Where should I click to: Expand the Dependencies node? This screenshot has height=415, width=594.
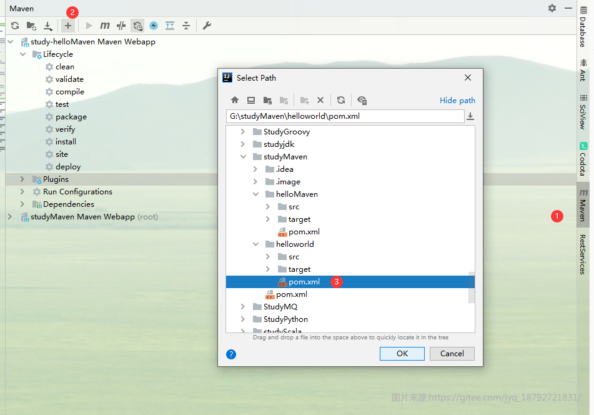(22, 204)
